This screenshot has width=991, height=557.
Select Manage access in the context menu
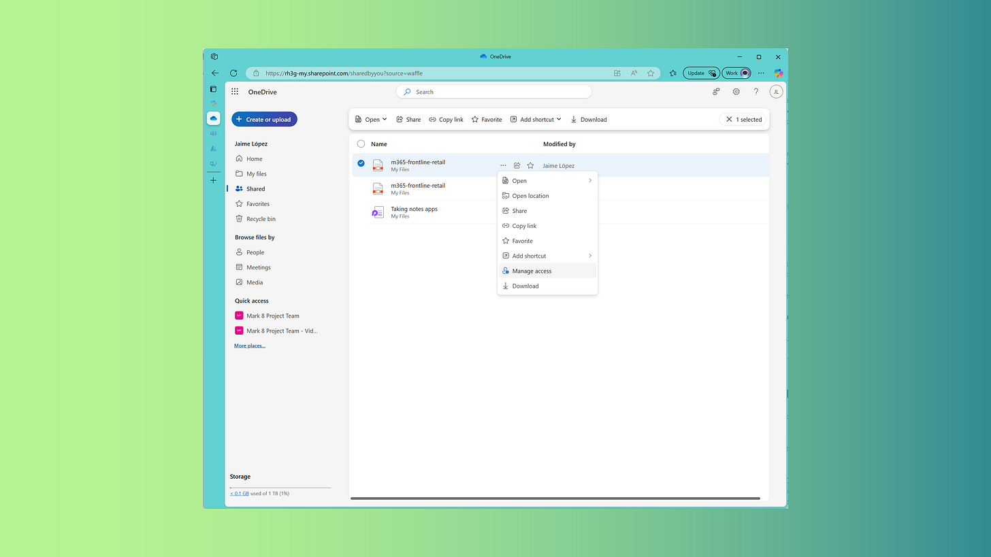pyautogui.click(x=547, y=271)
